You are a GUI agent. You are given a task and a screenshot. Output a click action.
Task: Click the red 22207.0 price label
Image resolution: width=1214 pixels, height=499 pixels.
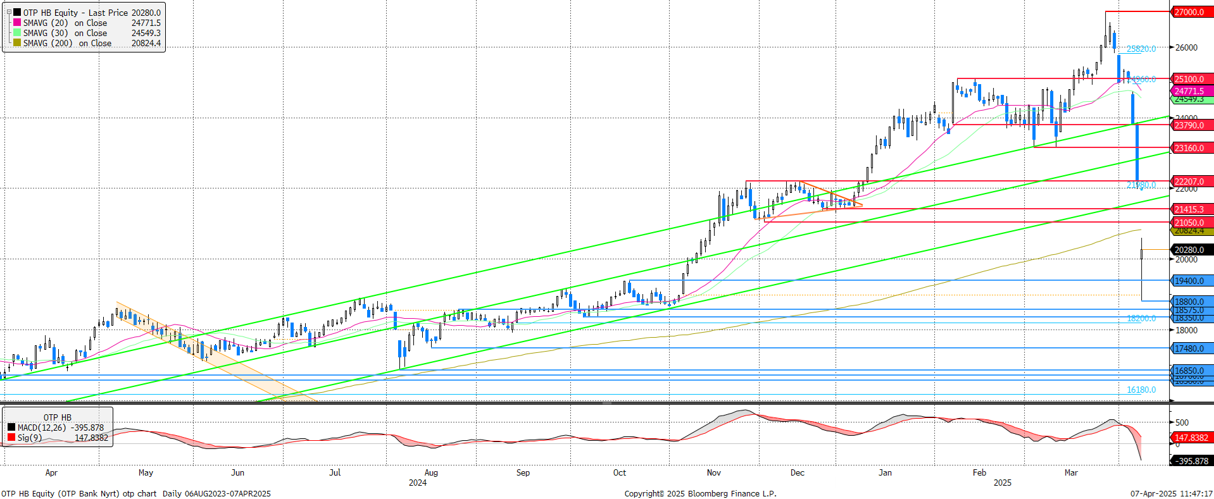coord(1191,182)
